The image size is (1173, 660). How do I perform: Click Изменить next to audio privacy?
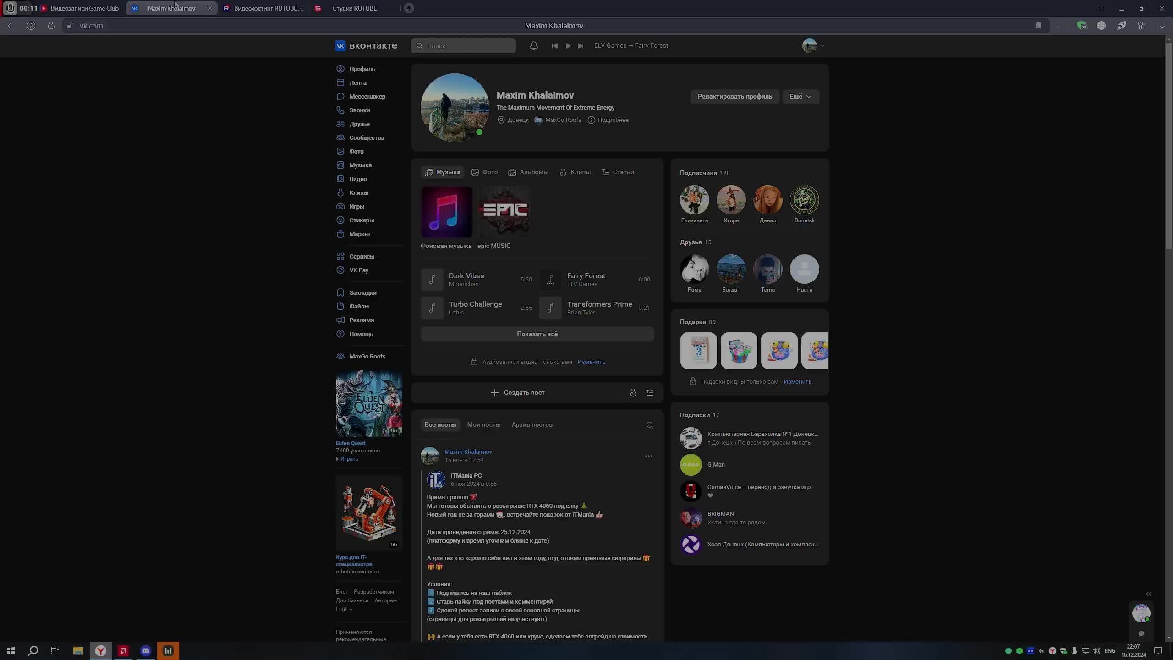[591, 362]
